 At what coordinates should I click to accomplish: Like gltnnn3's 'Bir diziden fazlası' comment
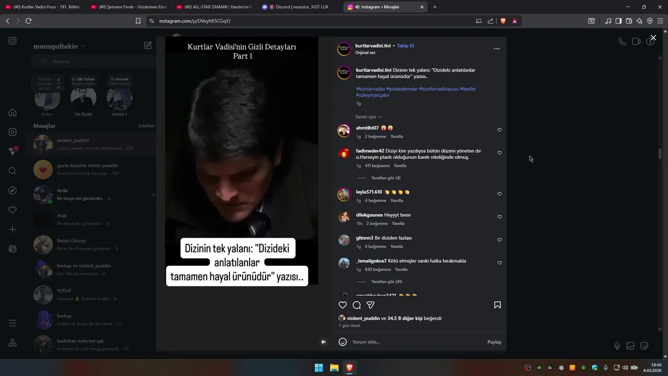(499, 240)
